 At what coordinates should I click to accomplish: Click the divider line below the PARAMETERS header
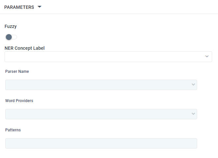109,14
